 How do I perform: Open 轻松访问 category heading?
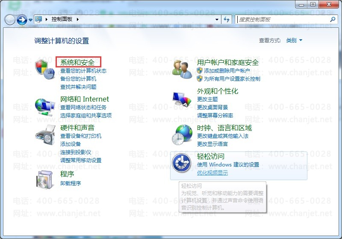[210, 156]
